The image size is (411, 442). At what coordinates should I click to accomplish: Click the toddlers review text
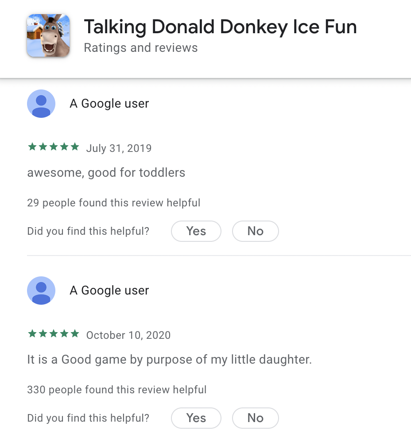pos(106,172)
